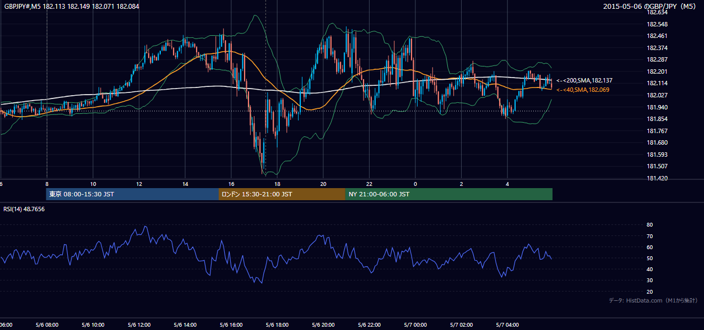Click the 5/6 08:00 date axis label
704x330 pixels.
click(47, 325)
